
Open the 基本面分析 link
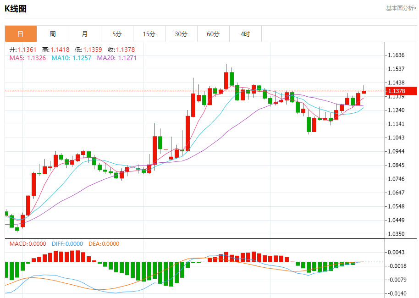coord(401,8)
